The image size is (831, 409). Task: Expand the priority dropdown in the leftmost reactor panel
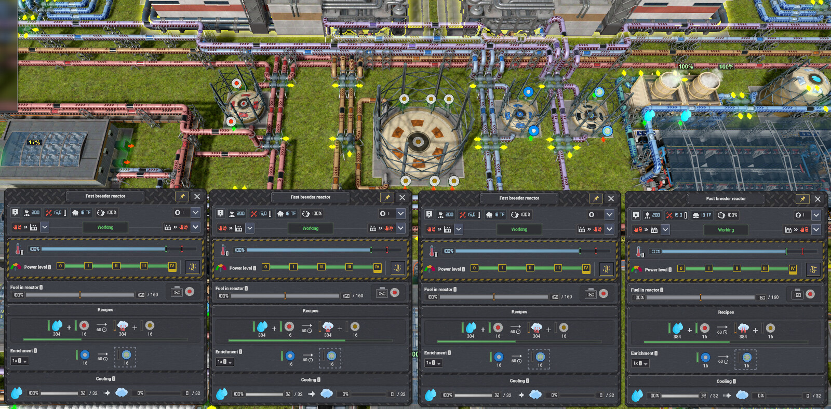coord(195,212)
